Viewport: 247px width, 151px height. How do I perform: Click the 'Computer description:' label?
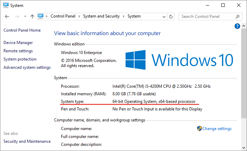pyautogui.click(x=82, y=144)
